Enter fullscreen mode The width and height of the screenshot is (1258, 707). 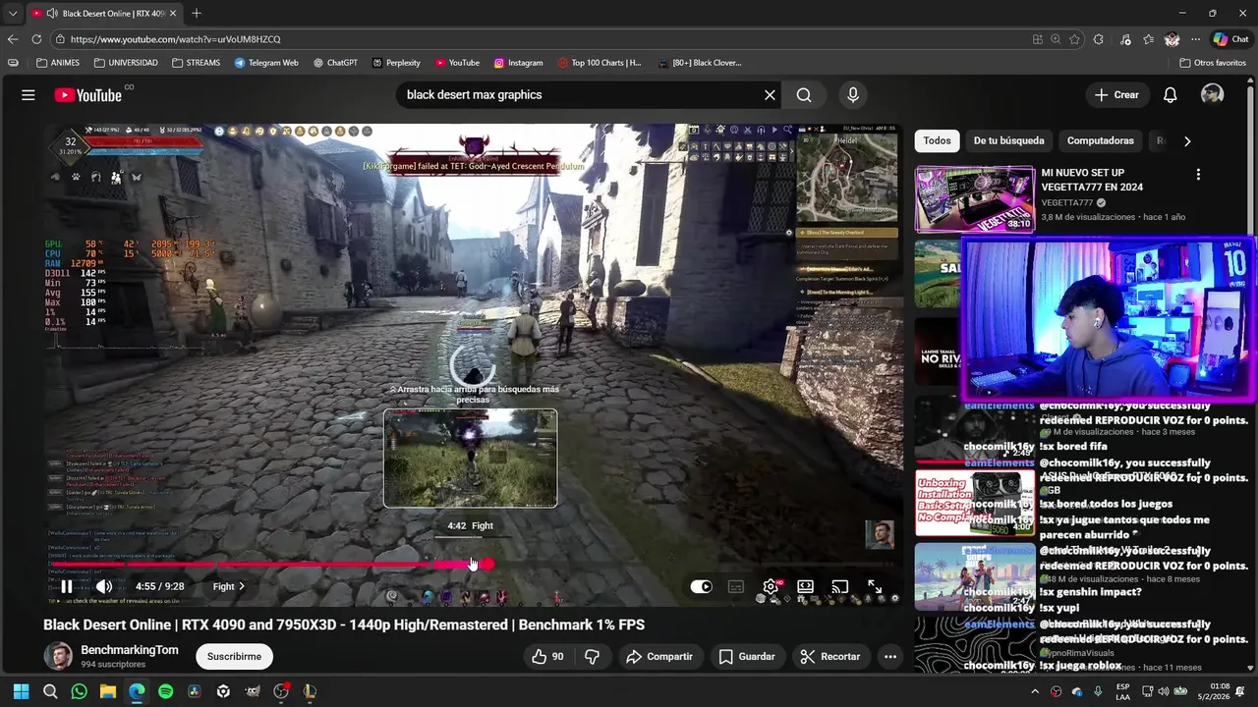pyautogui.click(x=874, y=586)
